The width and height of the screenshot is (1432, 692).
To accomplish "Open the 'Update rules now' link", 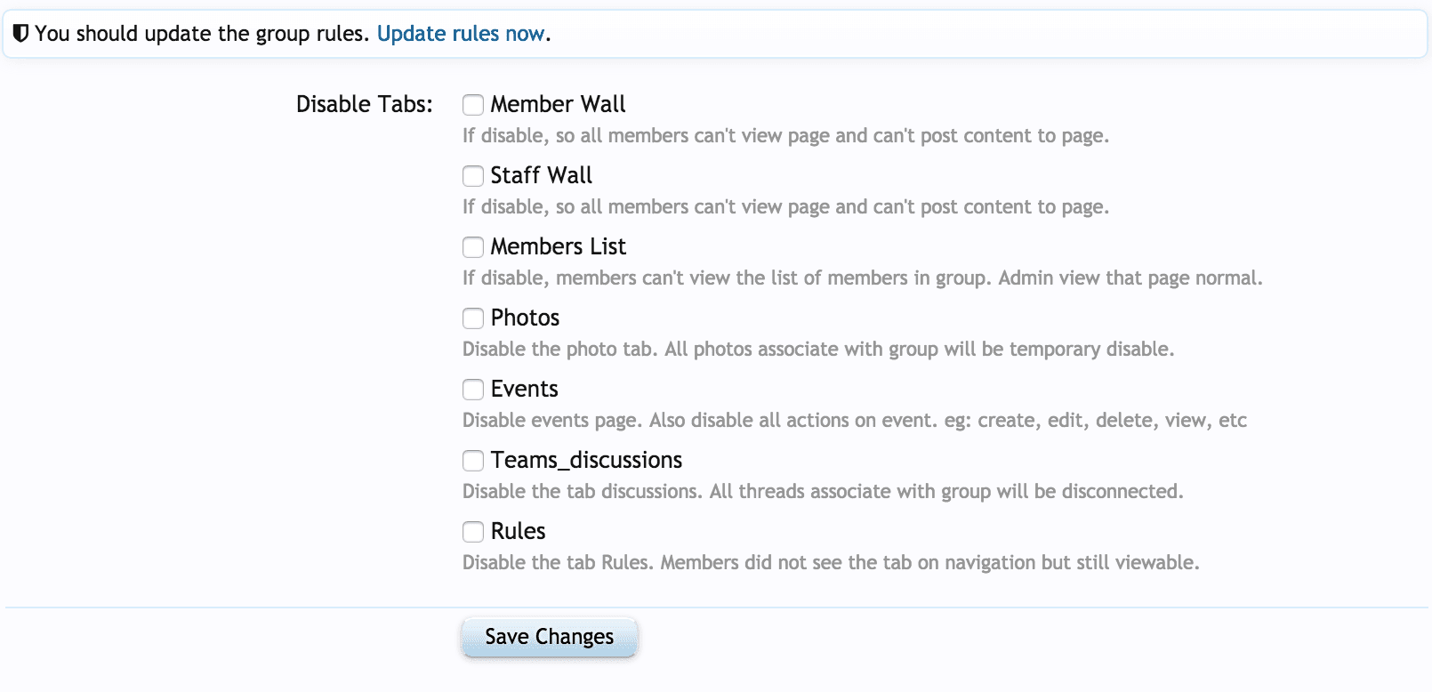I will (461, 34).
